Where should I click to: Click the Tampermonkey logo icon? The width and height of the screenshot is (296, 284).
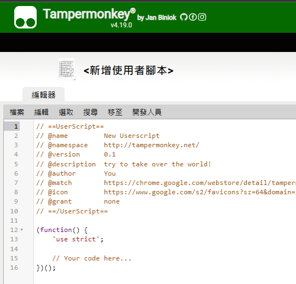(x=25, y=17)
